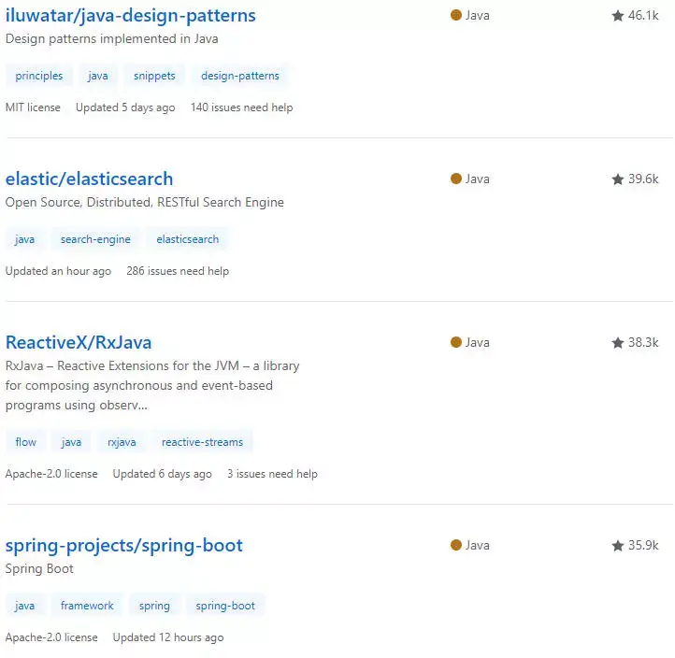Select the spring-boot topic tag
675x658 pixels.
[x=225, y=606]
